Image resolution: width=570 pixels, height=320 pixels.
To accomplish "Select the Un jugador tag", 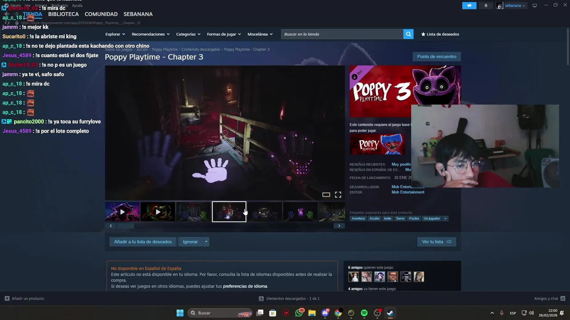I will coord(432,218).
